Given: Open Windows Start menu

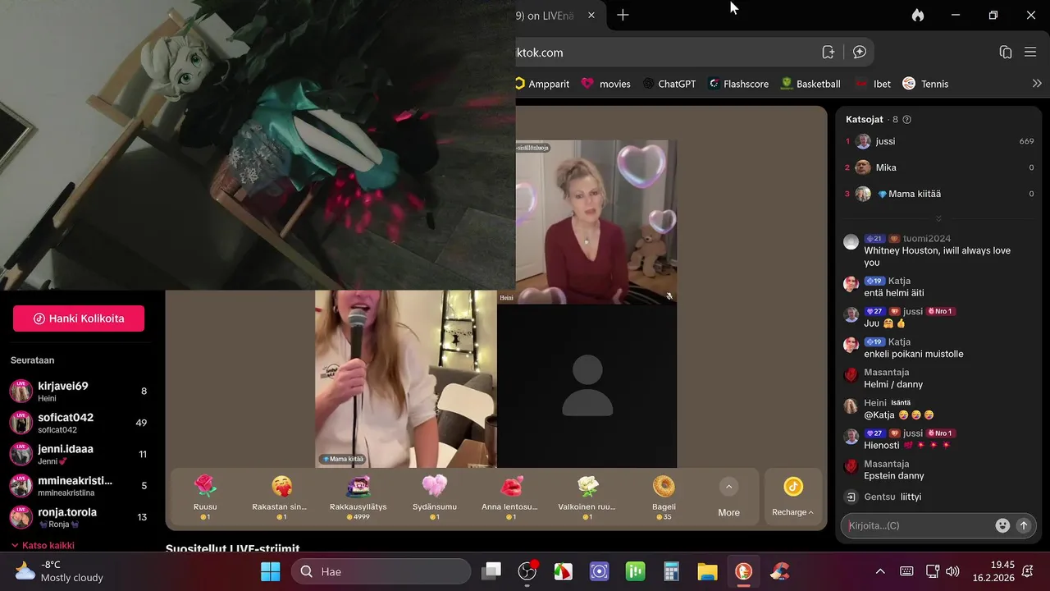Looking at the screenshot, I should pos(271,571).
